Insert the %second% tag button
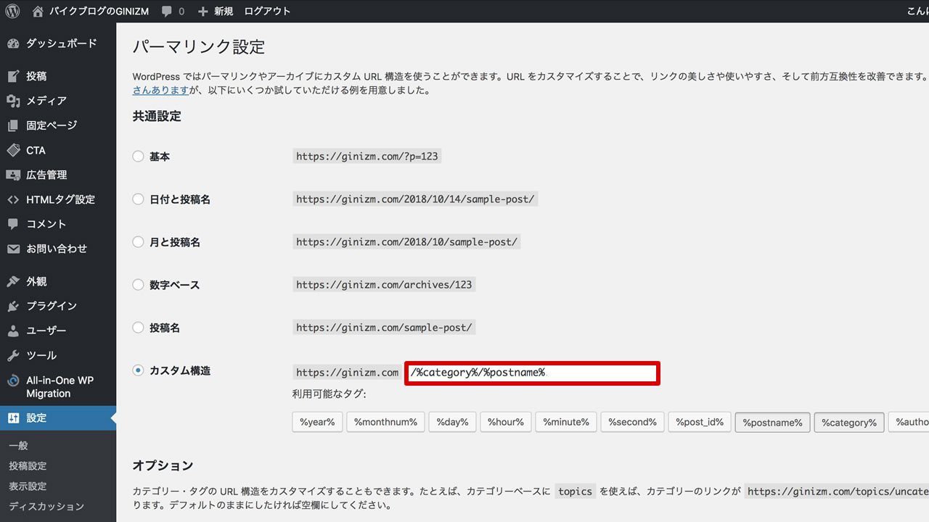Image resolution: width=929 pixels, height=522 pixels. pos(632,422)
